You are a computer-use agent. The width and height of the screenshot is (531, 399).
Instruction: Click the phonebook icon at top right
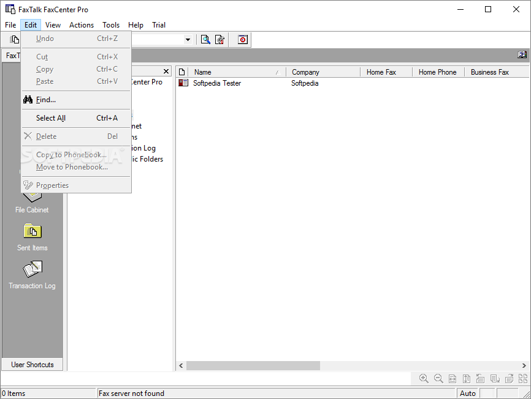(x=522, y=54)
